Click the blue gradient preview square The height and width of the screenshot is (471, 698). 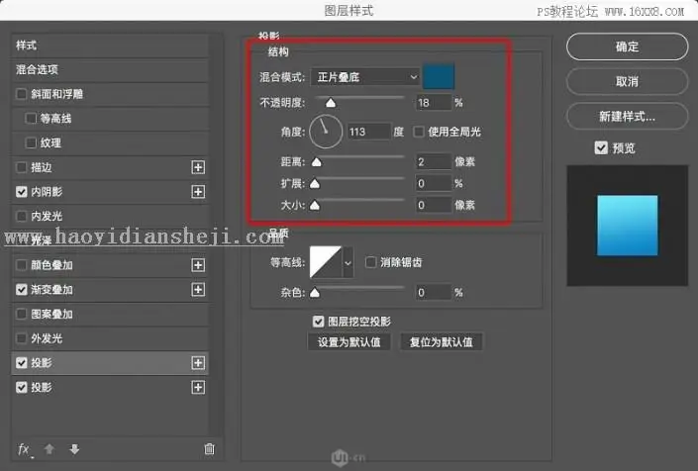tap(628, 226)
